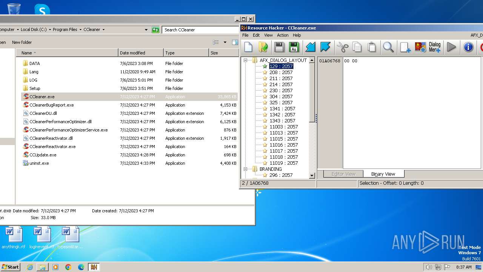Click the volume speaker tray icon

(429, 267)
